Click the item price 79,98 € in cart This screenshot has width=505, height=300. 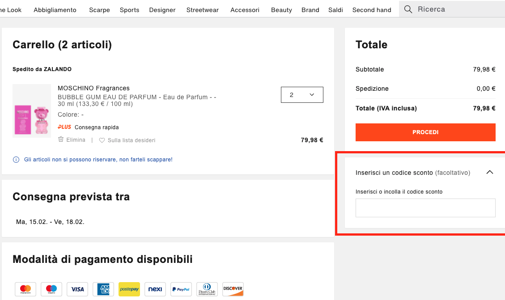click(312, 140)
